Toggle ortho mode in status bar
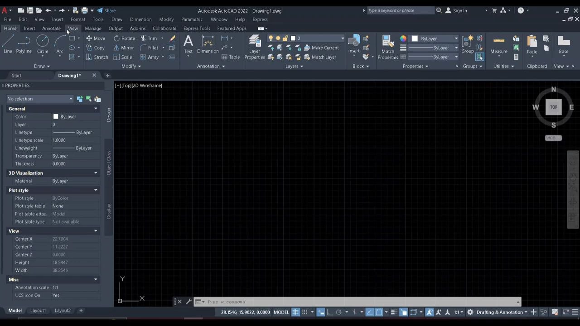The image size is (580, 326). [x=329, y=312]
